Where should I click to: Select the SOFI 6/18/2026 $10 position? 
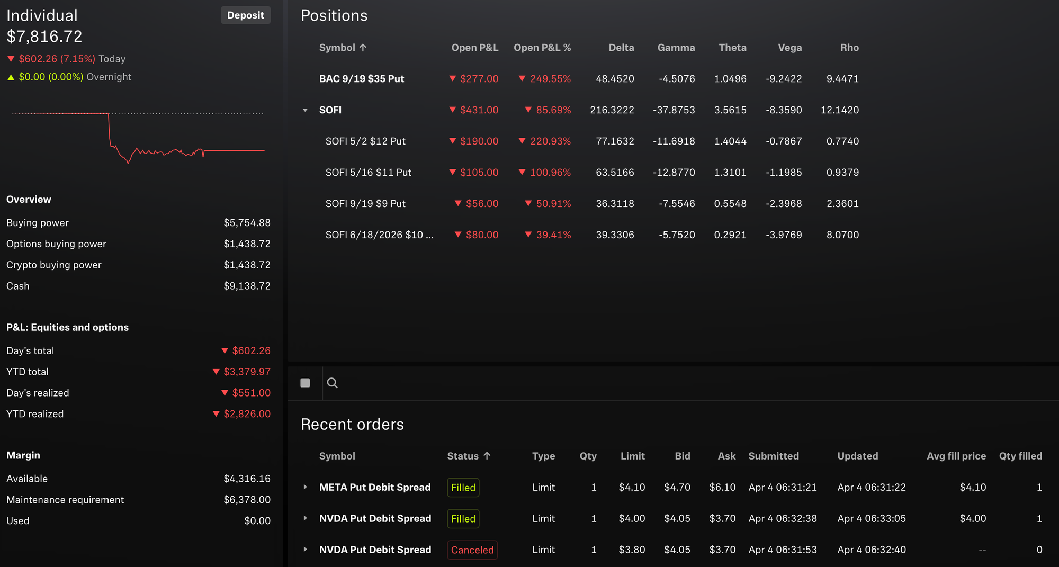379,235
